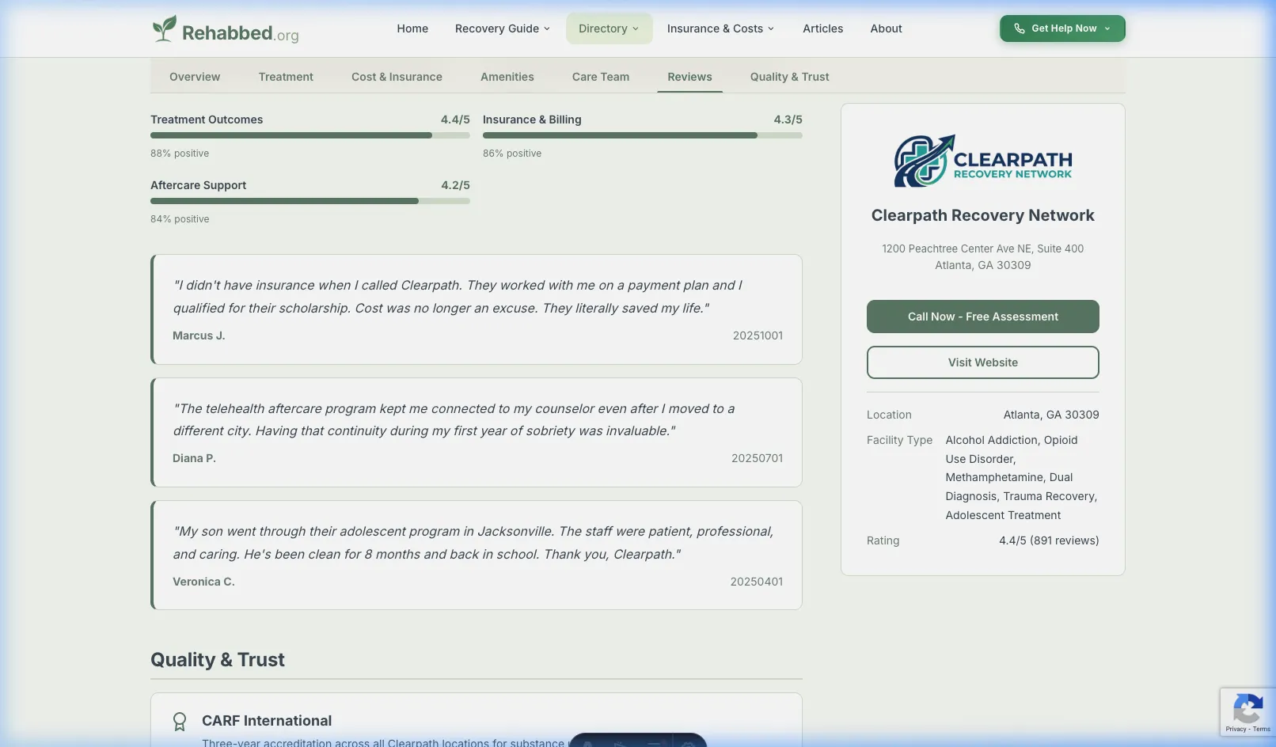Click the Rehabbed.org leaf logo
Screen dimensions: 1276x747
click(x=165, y=29)
